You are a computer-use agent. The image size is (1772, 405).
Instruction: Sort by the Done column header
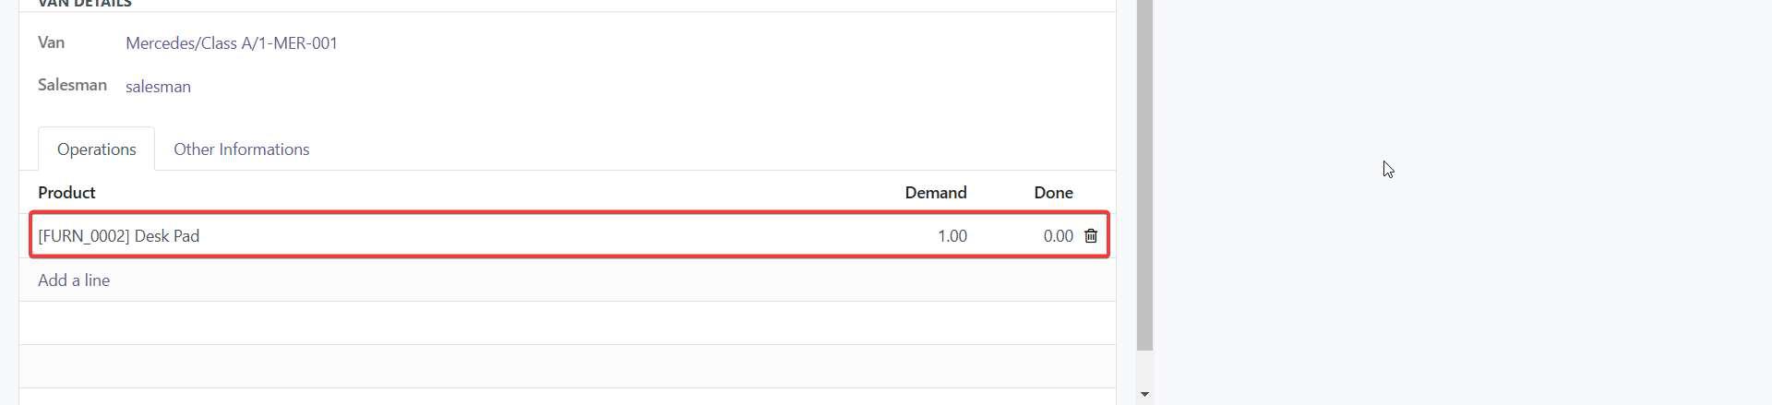[1053, 193]
